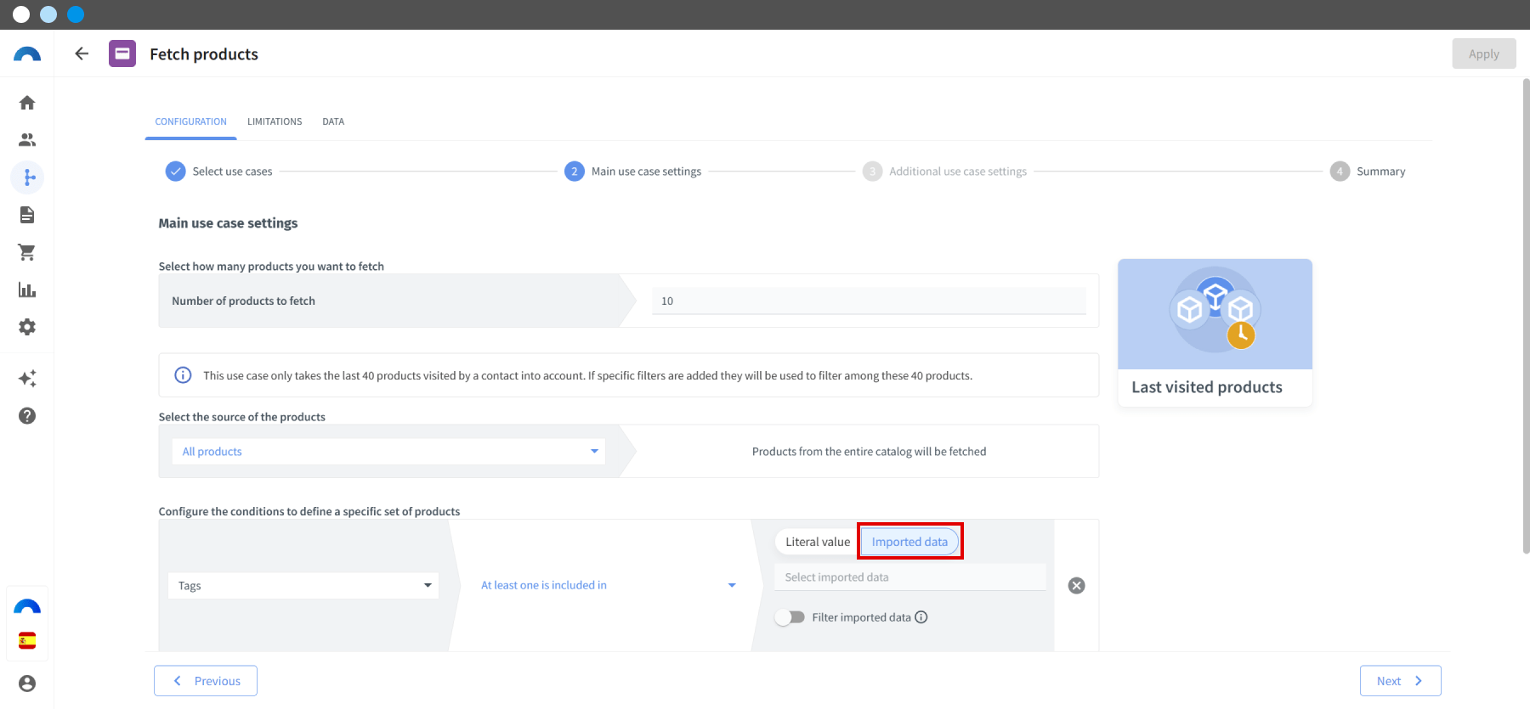Select the Automation flow icon in sidebar
Screen dimensions: 1530x709
[x=27, y=177]
